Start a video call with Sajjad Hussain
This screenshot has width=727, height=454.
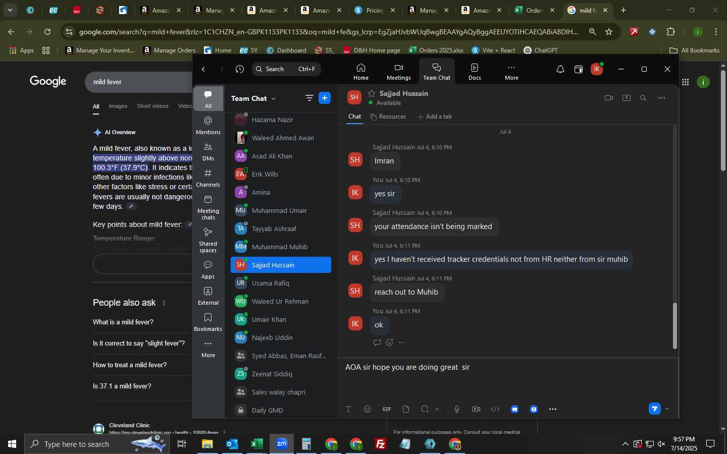[609, 98]
